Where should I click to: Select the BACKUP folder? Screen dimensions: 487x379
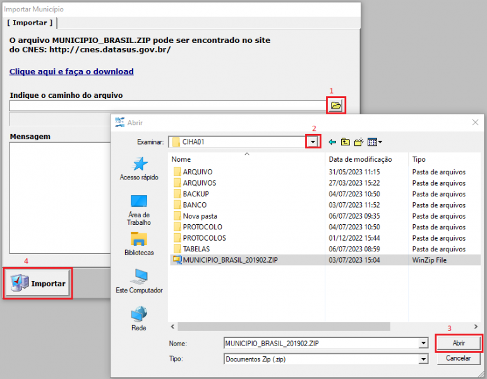[196, 194]
